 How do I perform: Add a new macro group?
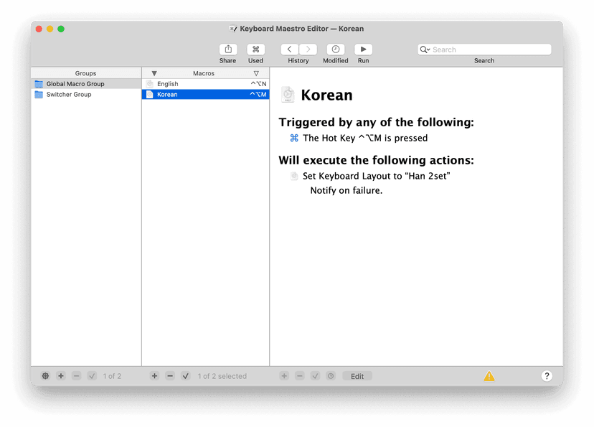tap(61, 376)
